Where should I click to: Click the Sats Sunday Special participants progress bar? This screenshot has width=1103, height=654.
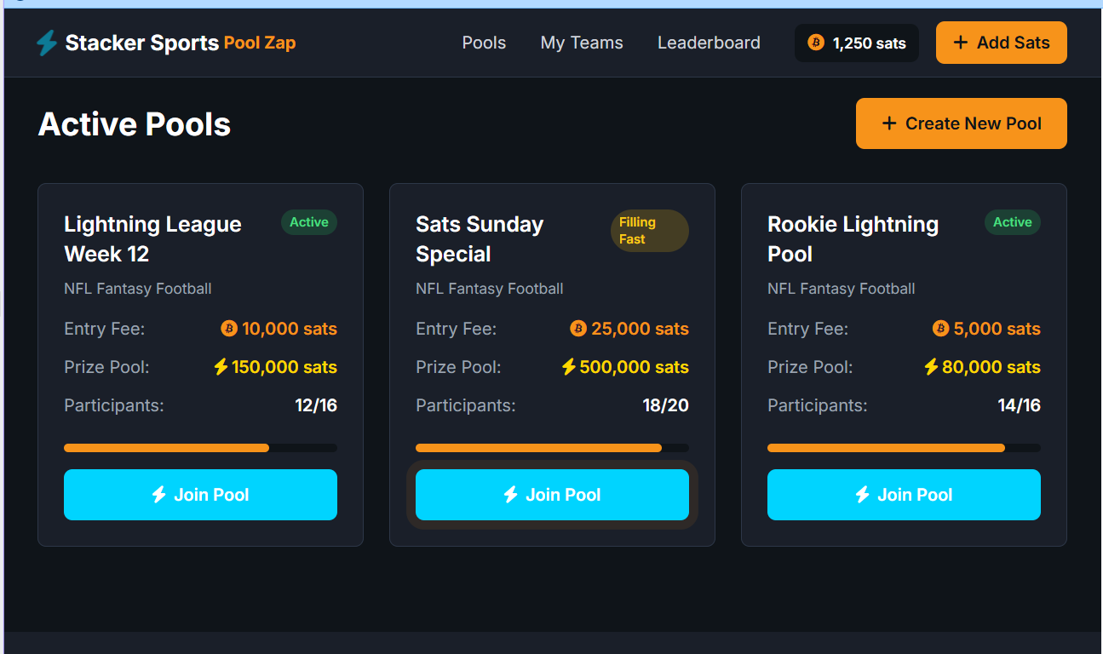click(552, 448)
